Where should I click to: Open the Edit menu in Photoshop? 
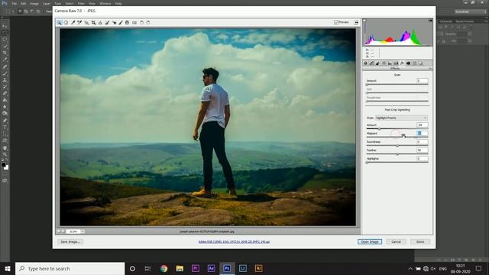(x=24, y=3)
